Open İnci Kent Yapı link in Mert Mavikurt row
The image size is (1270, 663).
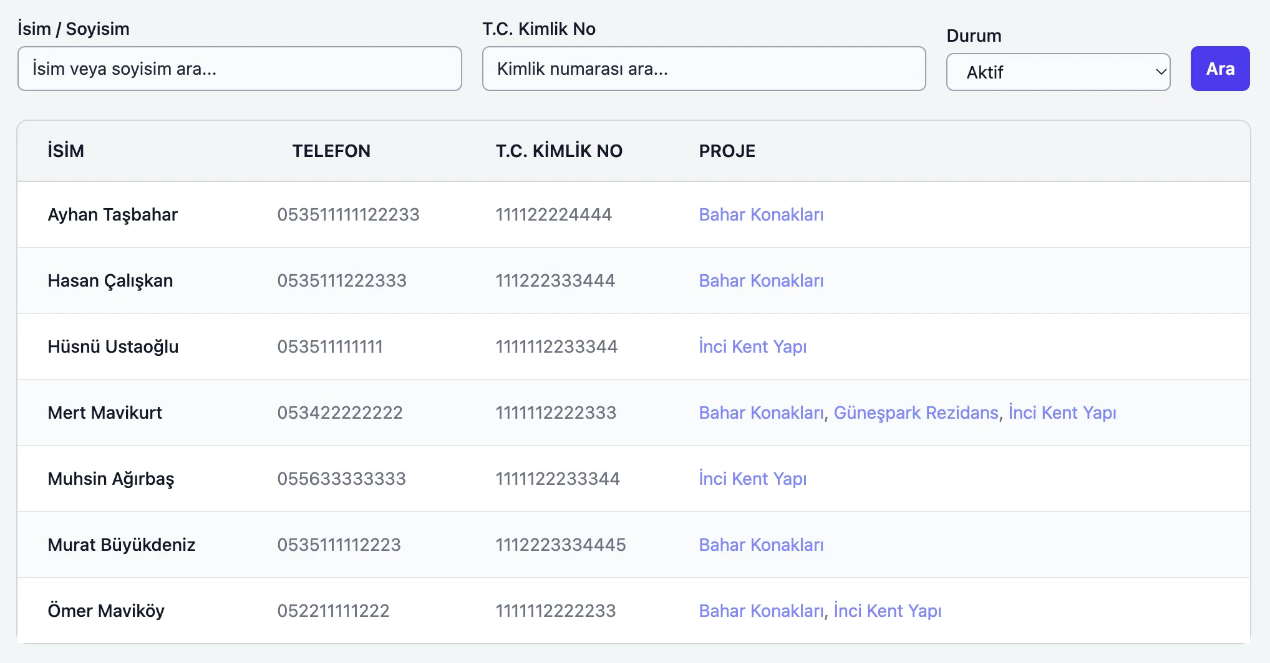click(x=1062, y=413)
